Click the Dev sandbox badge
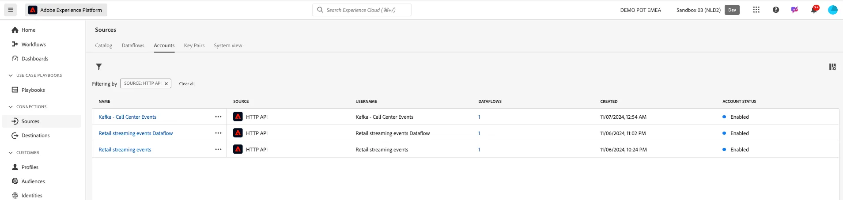Screen dimensions: 843x200 coord(732,10)
